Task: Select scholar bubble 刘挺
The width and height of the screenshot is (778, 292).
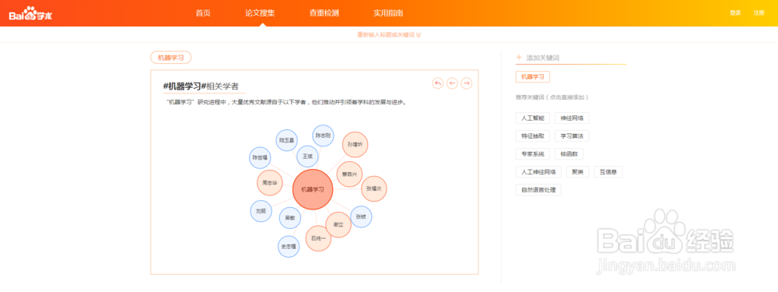Action: [x=261, y=211]
